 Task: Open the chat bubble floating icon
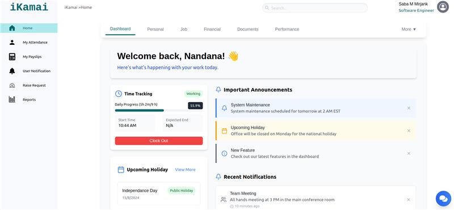(443, 199)
